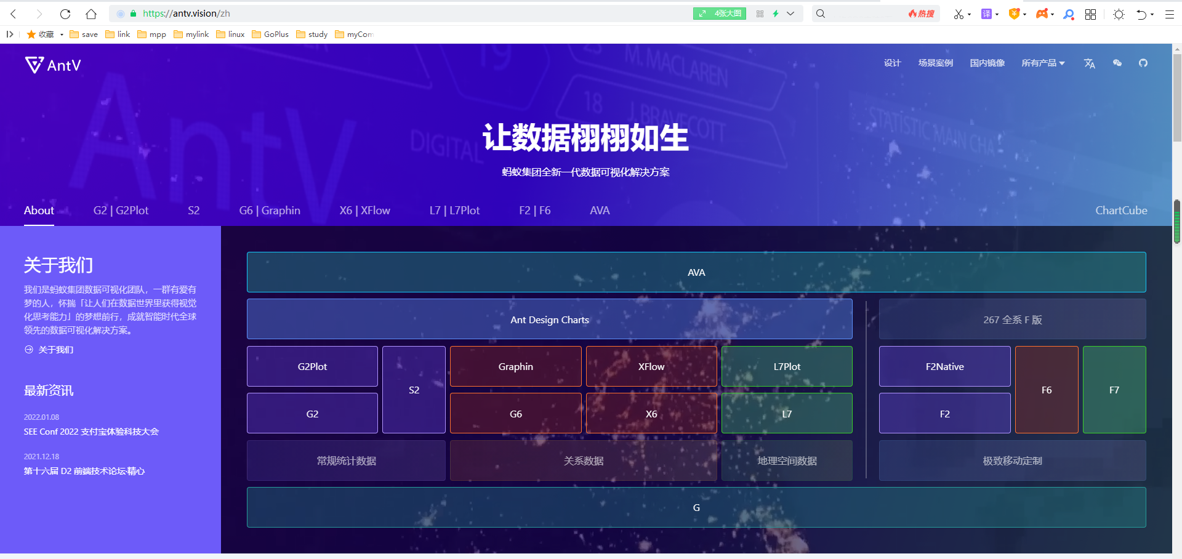Open the browser home page icon
The image size is (1182, 559).
(91, 14)
